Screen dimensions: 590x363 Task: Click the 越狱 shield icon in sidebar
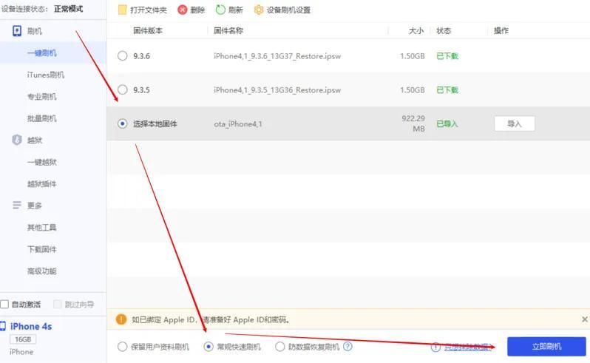pos(17,140)
